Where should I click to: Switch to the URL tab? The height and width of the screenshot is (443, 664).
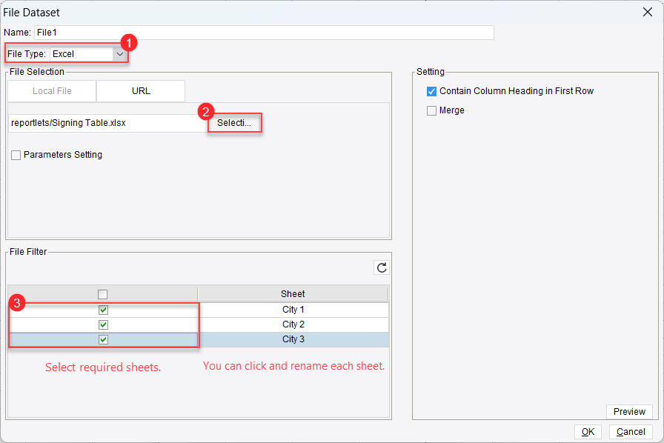click(139, 90)
